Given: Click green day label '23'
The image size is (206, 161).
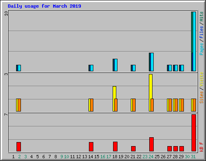Looking at the screenshot, I should coord(145,157).
